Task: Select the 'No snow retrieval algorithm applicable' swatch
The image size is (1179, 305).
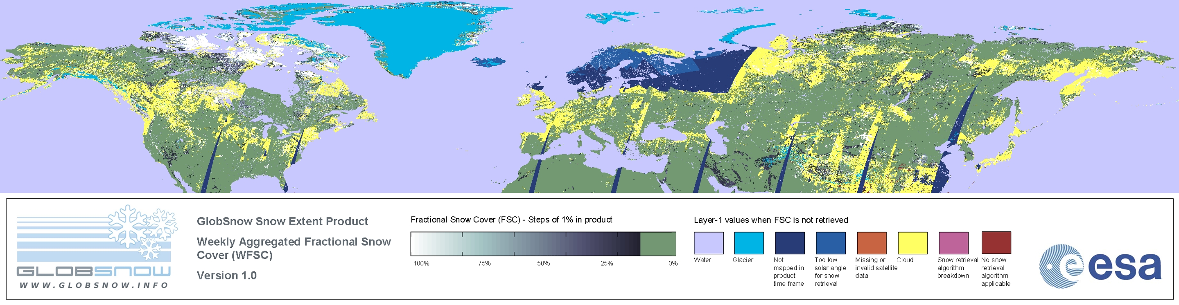Action: tap(996, 243)
